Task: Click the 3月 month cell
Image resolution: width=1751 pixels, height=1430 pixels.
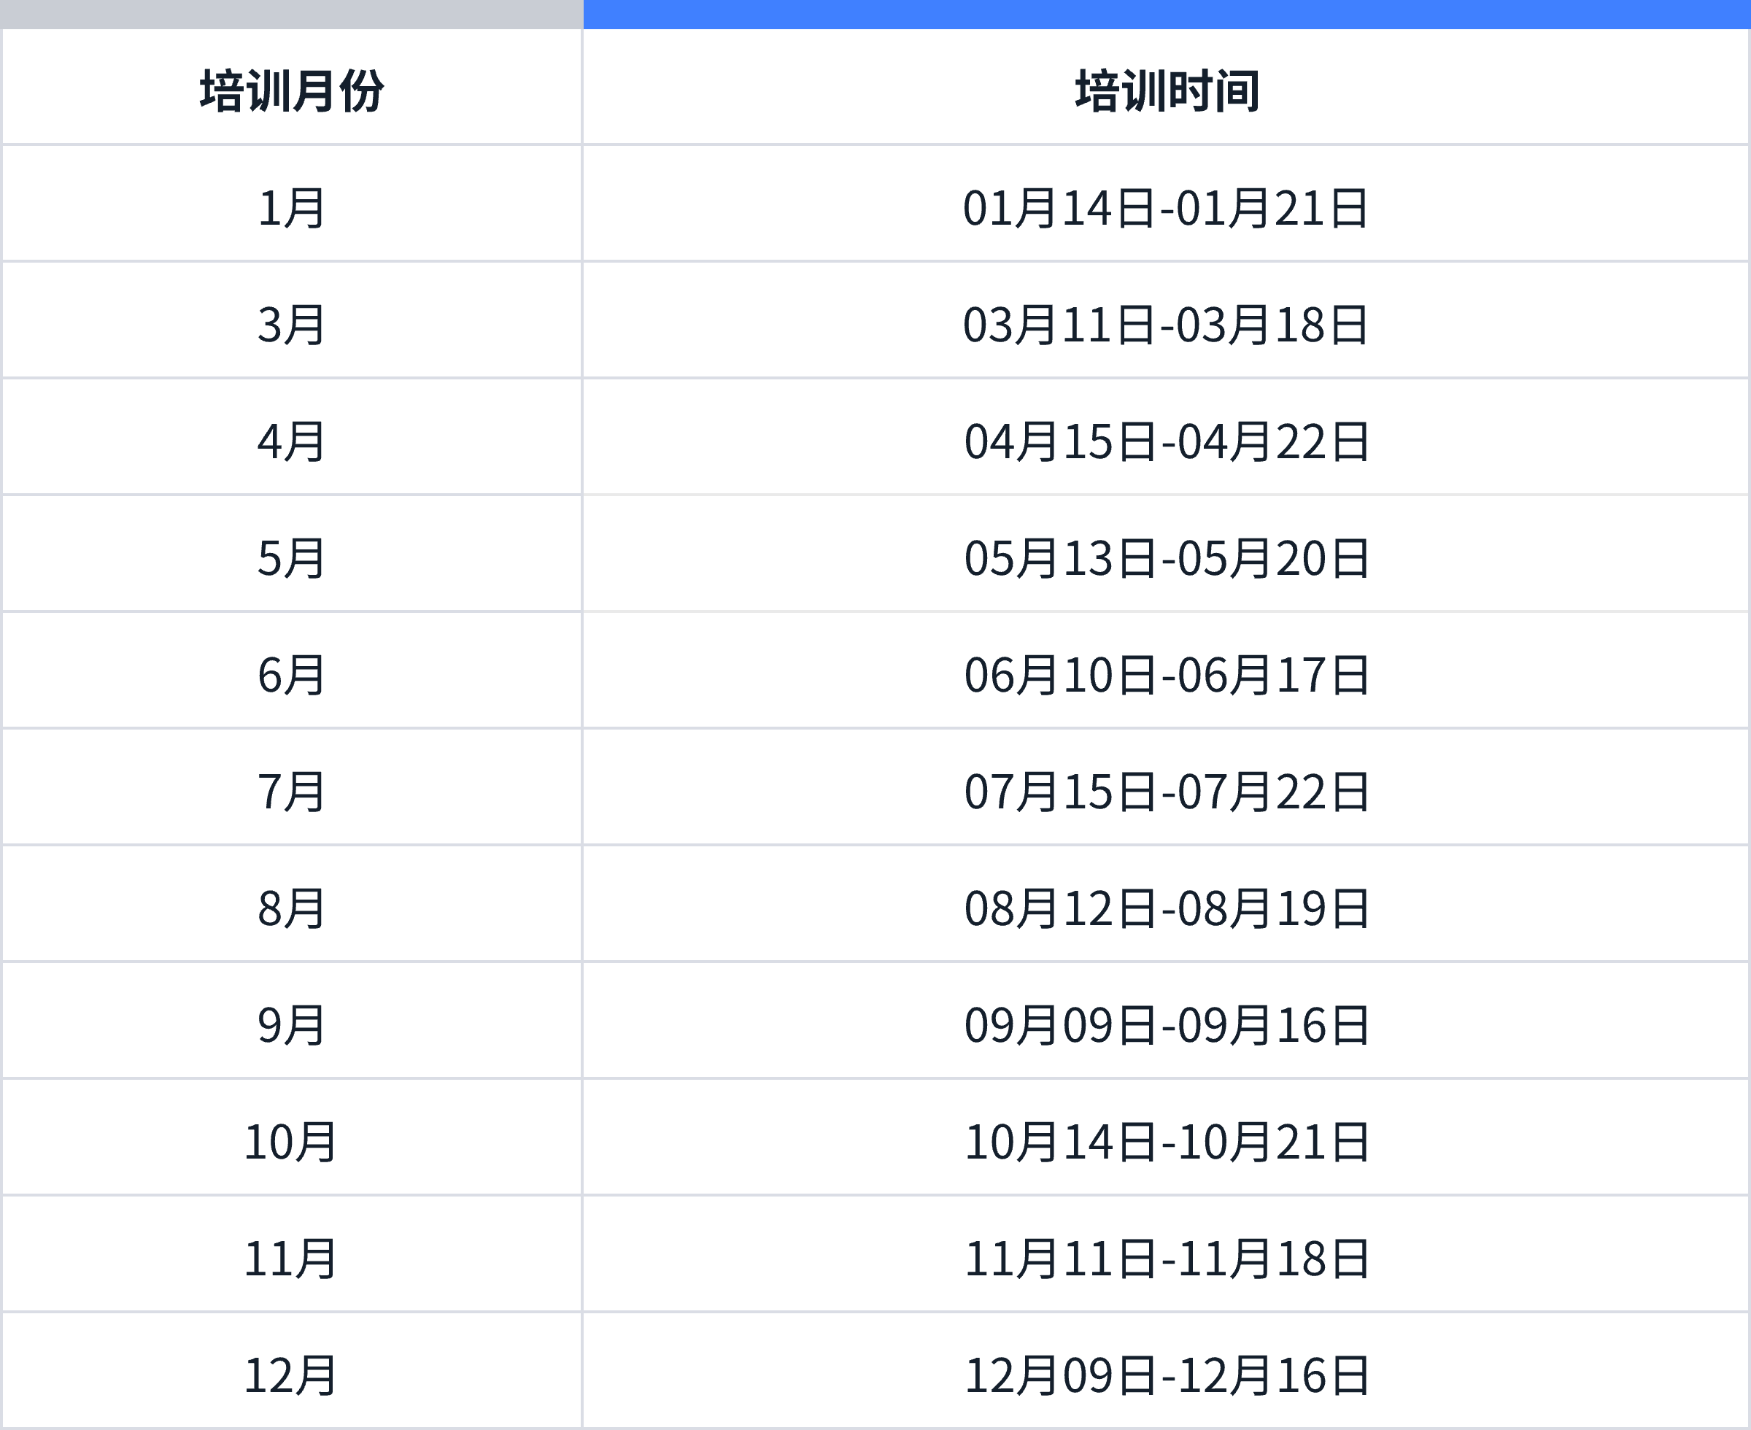Action: coord(292,325)
